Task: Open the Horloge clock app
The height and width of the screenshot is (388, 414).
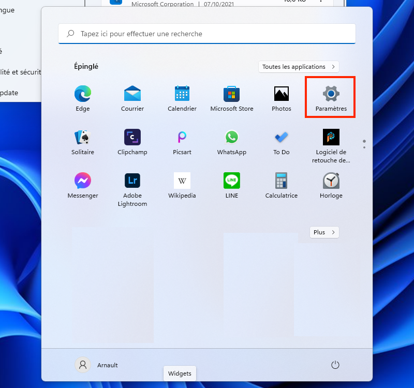Action: coord(331,186)
